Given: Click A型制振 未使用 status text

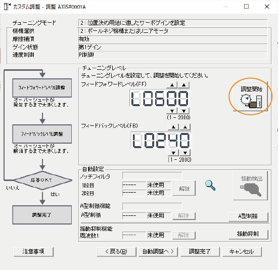Looking at the screenshot, I should point(156,216).
